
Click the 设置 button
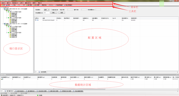click(x=62, y=13)
